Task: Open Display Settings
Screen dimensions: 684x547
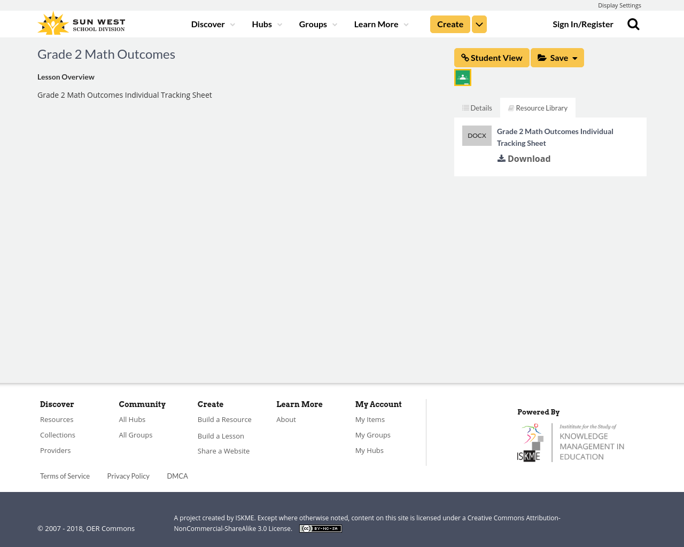Action: point(619,5)
